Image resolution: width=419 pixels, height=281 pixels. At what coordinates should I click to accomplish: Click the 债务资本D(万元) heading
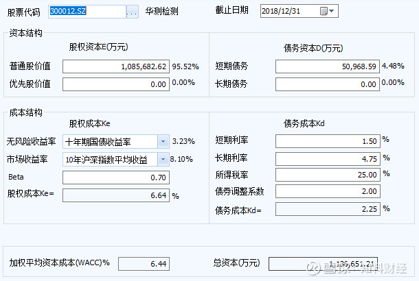(x=313, y=48)
